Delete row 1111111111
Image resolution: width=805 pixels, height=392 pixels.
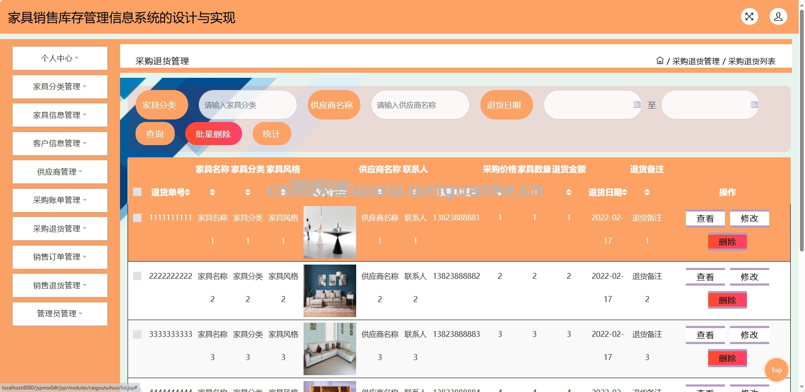pyautogui.click(x=727, y=242)
